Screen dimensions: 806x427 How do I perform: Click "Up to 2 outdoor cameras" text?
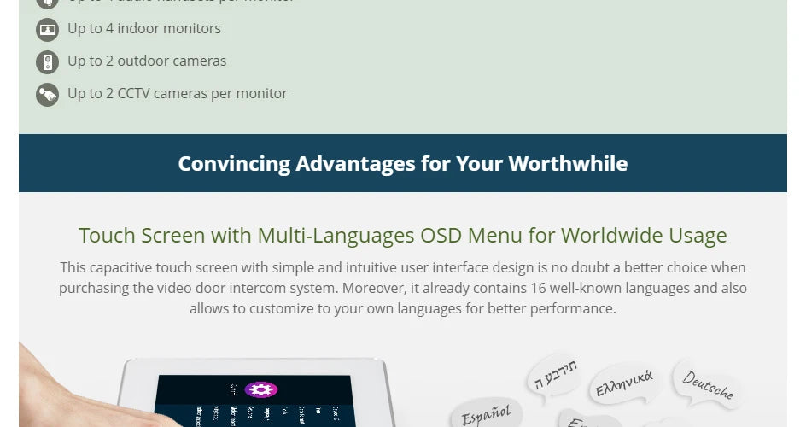coord(147,61)
